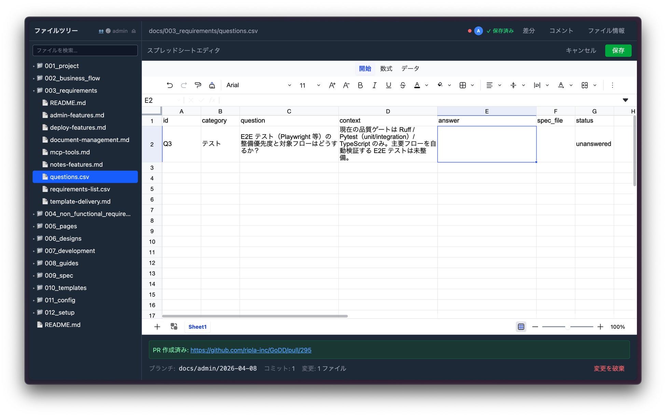Click the clear formatting icon
This screenshot has width=666, height=417.
[212, 85]
